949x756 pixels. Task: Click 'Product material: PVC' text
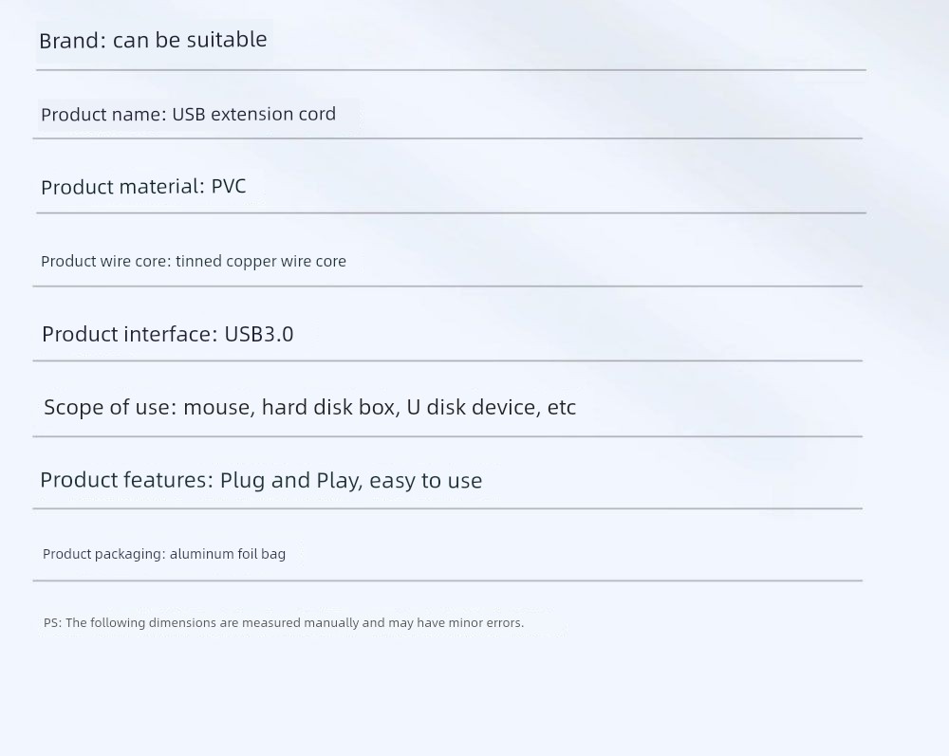[x=143, y=186]
